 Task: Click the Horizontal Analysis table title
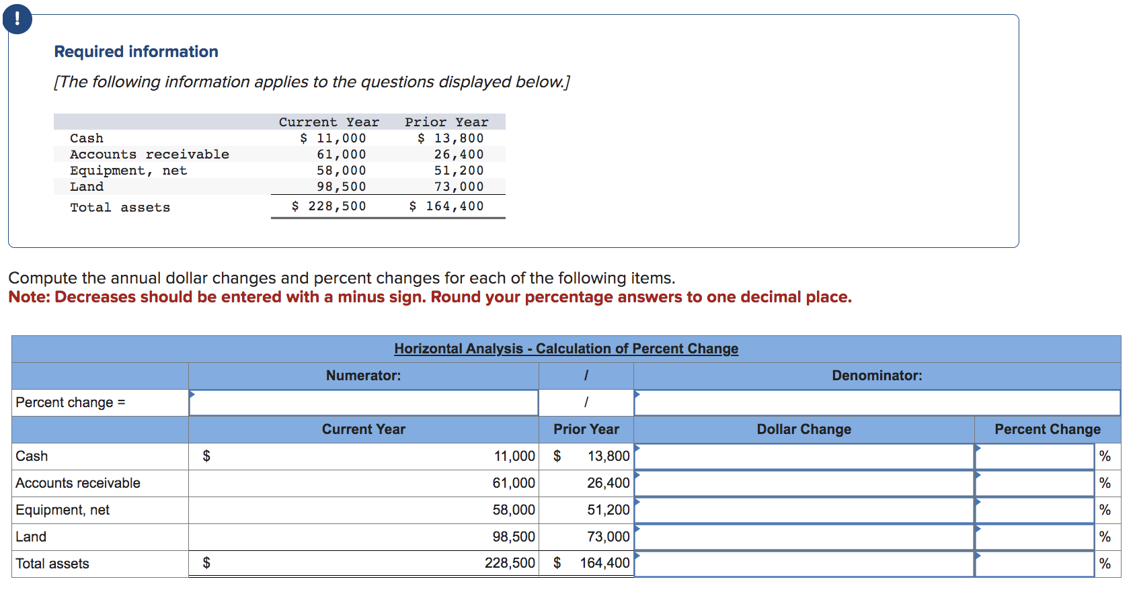566,349
